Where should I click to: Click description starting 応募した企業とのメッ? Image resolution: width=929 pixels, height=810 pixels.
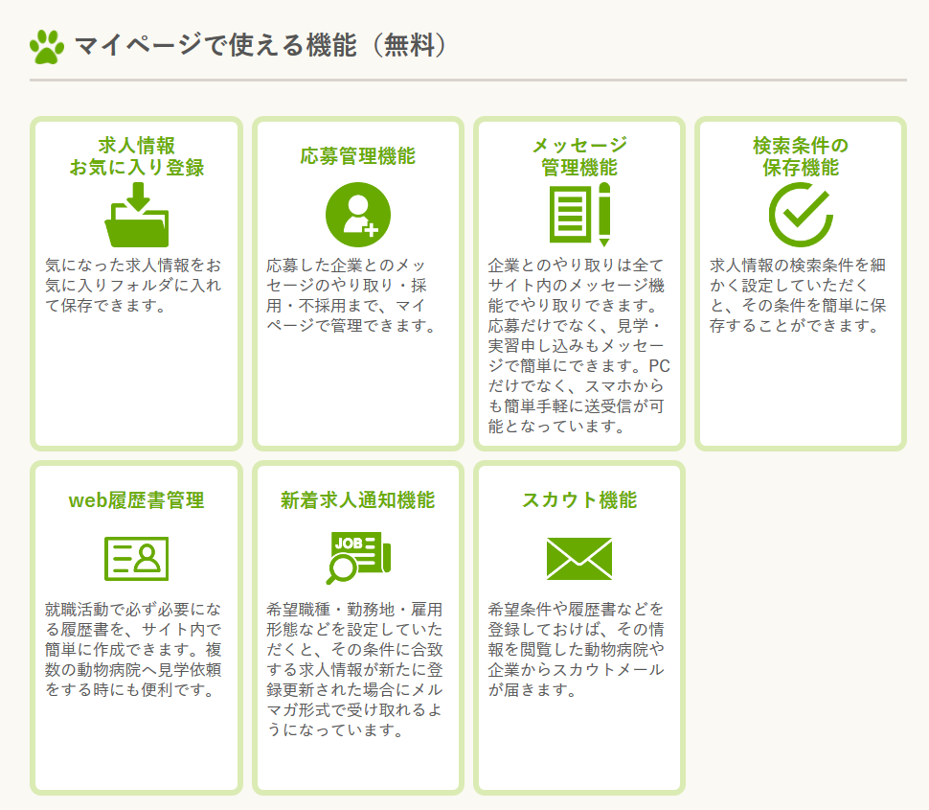point(353,295)
